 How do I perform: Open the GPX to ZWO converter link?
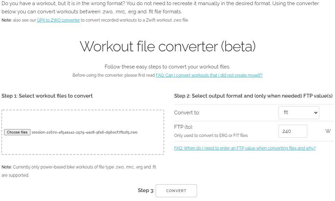58,20
